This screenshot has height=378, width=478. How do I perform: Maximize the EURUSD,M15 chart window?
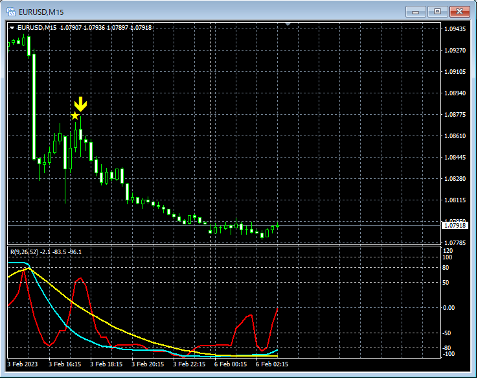(437, 12)
